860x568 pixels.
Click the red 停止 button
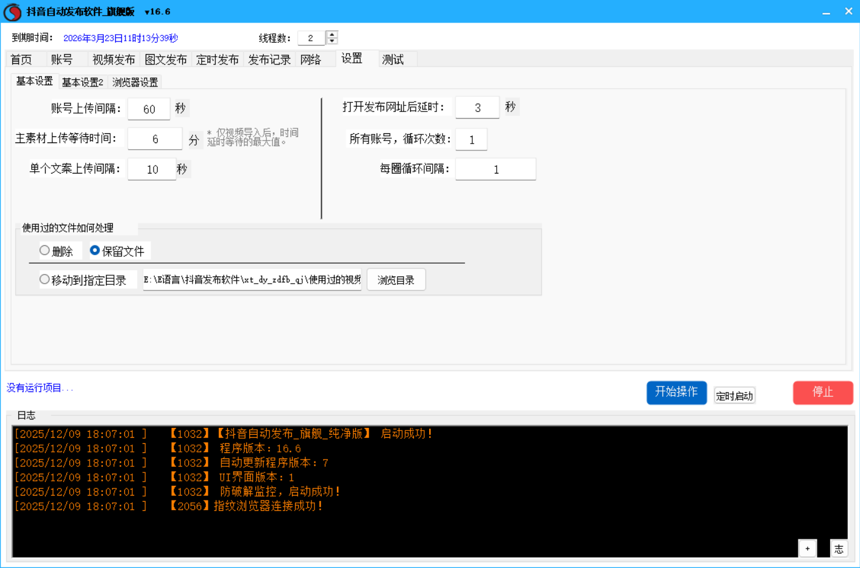(822, 392)
